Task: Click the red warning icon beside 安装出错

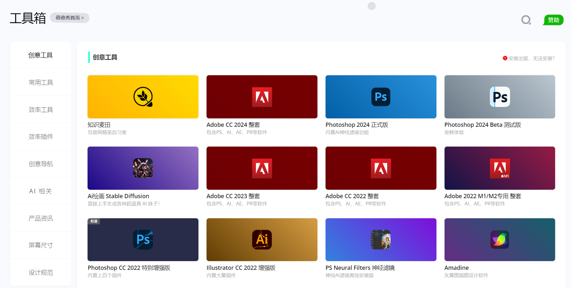Action: pyautogui.click(x=505, y=58)
